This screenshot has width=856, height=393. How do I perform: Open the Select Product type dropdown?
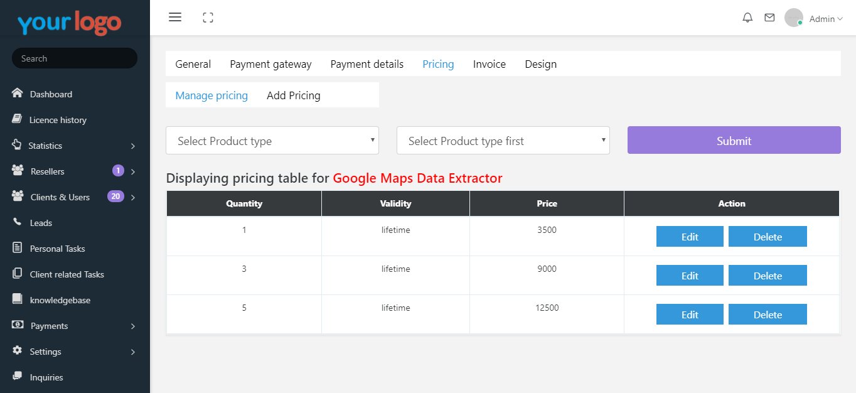[x=272, y=141]
